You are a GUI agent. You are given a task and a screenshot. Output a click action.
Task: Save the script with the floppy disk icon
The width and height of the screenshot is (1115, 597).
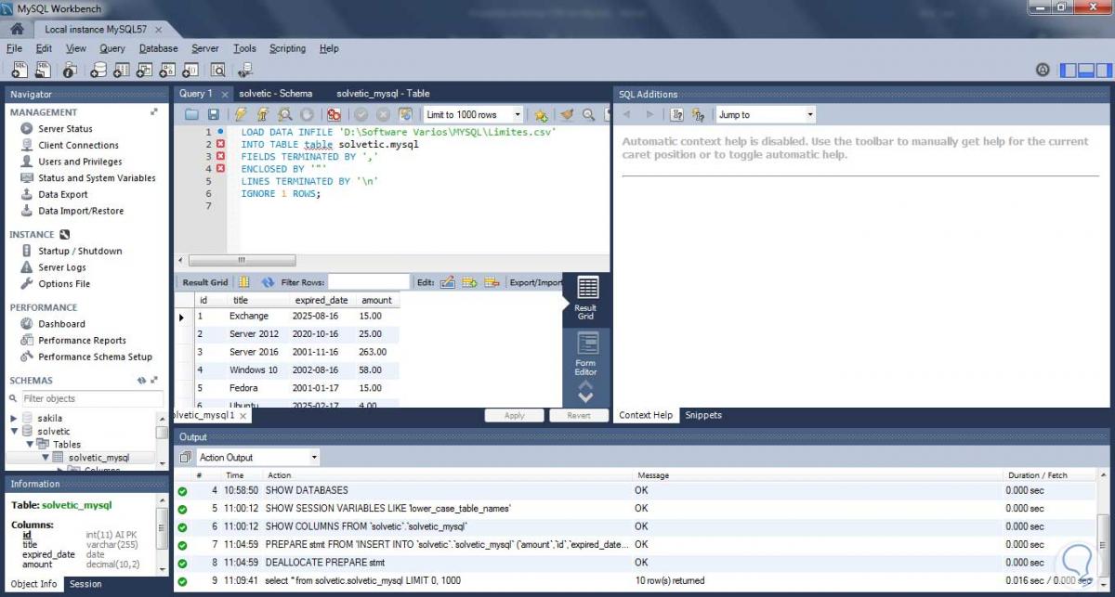[213, 114]
